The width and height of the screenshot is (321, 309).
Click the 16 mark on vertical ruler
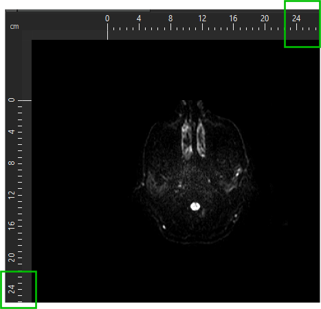pos(12,226)
